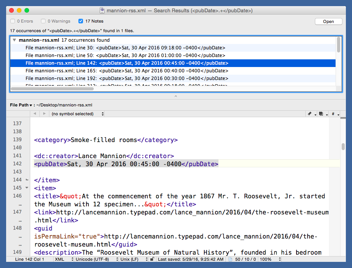Click the document icon in title bar

pos(102,11)
